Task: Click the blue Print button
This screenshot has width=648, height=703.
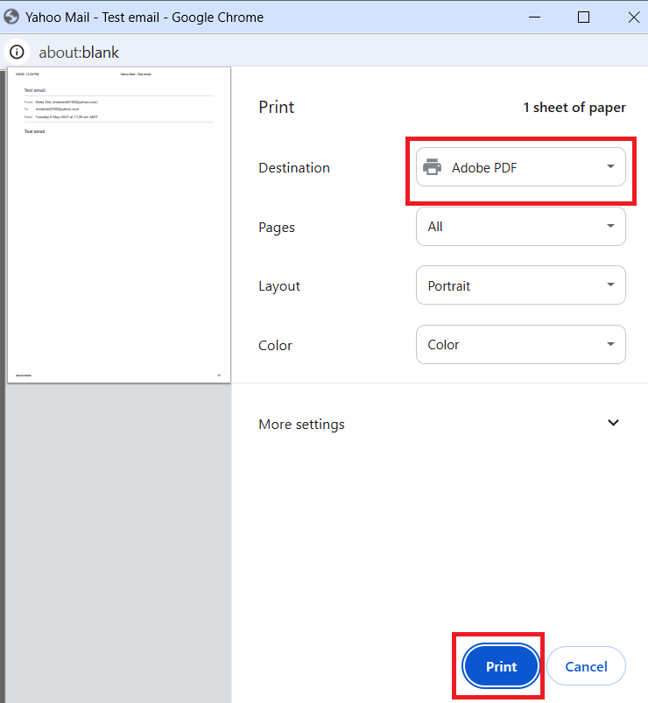Action: coord(501,666)
